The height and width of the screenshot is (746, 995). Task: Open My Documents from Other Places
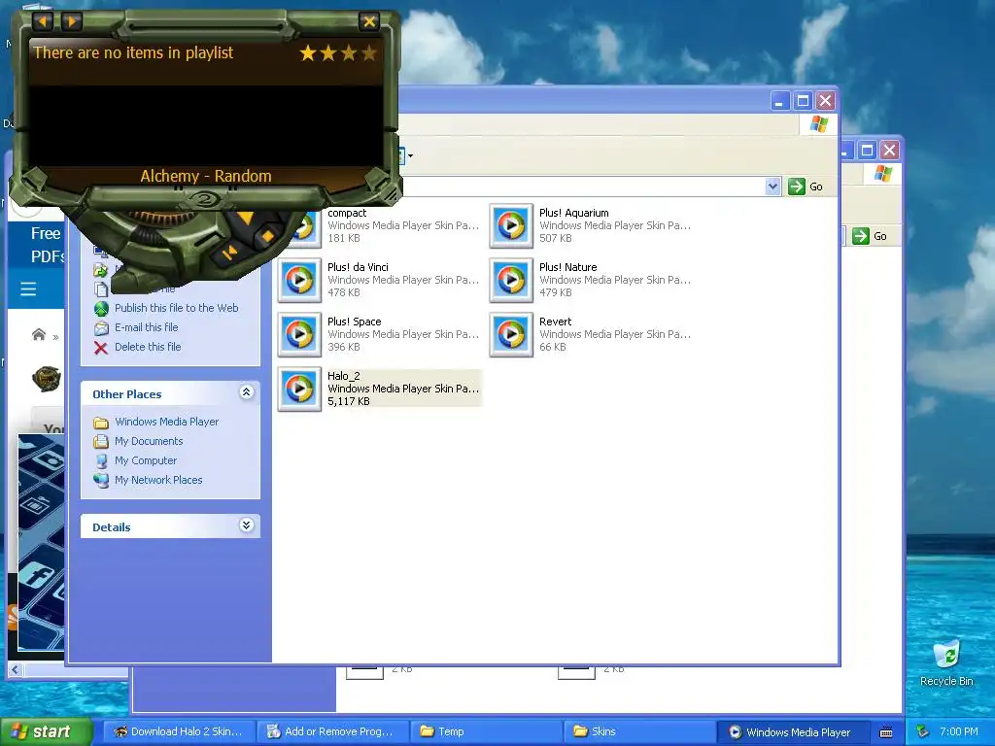tap(149, 442)
